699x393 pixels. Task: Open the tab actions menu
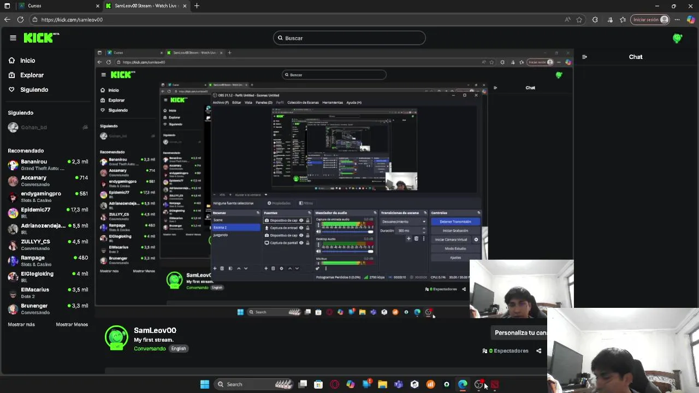[7, 6]
